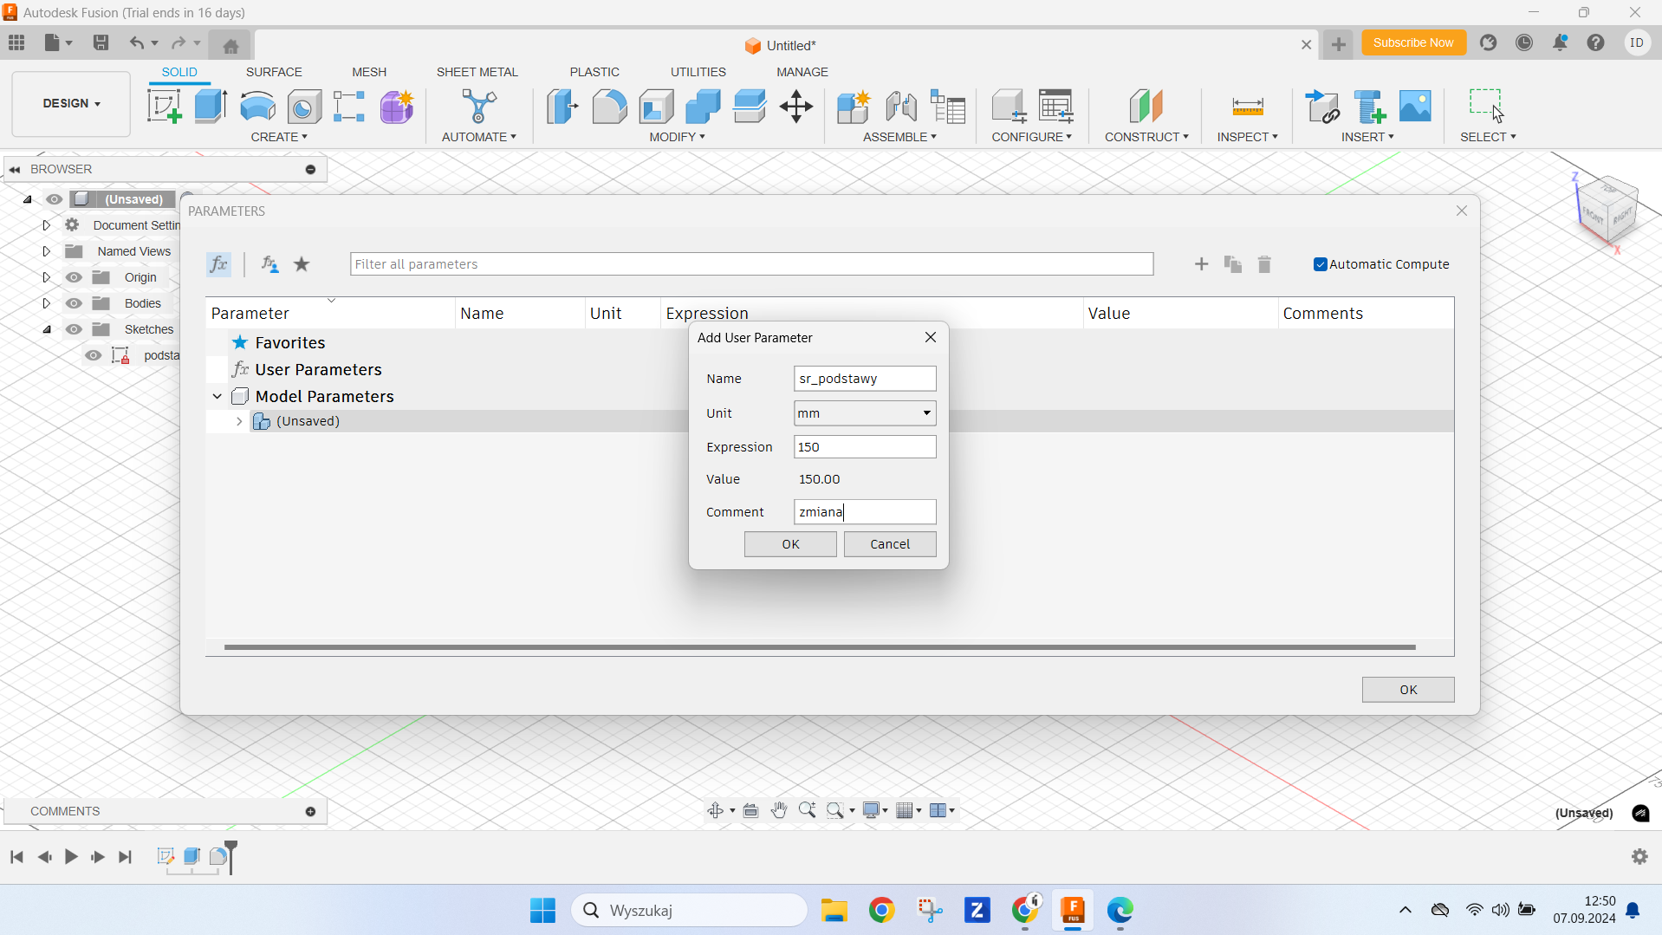The image size is (1662, 935).
Task: Expand the Origin folder in browser
Action: pos(46,277)
